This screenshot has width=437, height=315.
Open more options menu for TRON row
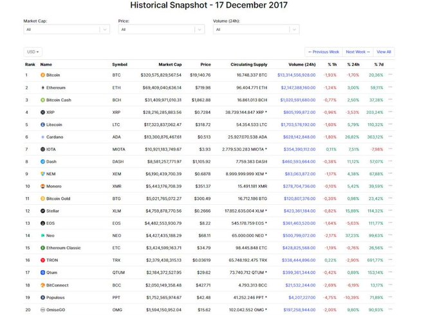click(x=390, y=260)
